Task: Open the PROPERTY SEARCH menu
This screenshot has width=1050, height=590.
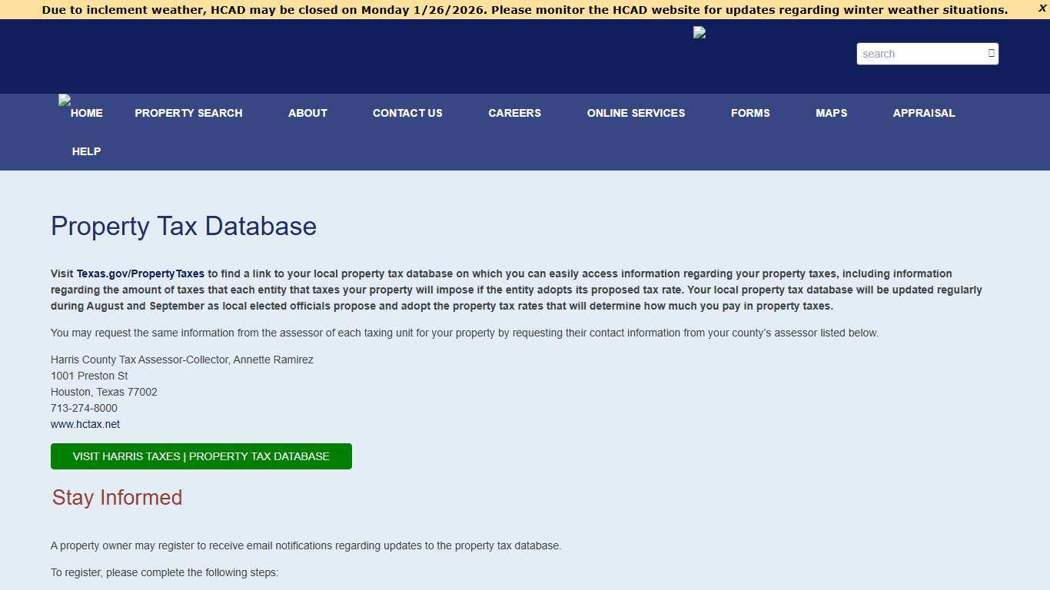Action: (188, 113)
